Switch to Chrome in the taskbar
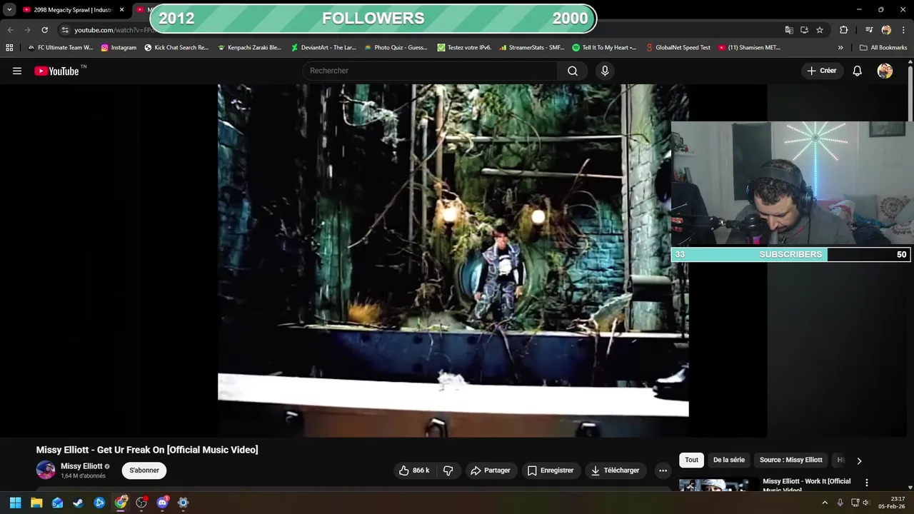 pyautogui.click(x=121, y=503)
